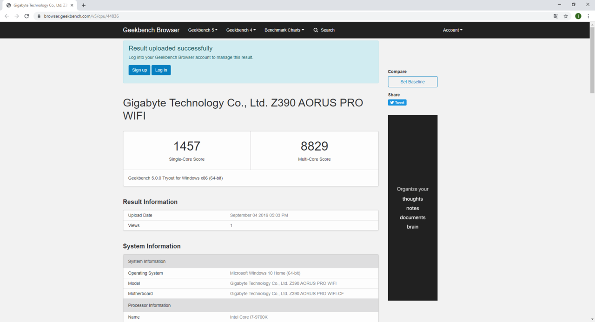The width and height of the screenshot is (595, 322).
Task: Click the Organize your thoughts advertisement
Action: (x=413, y=208)
